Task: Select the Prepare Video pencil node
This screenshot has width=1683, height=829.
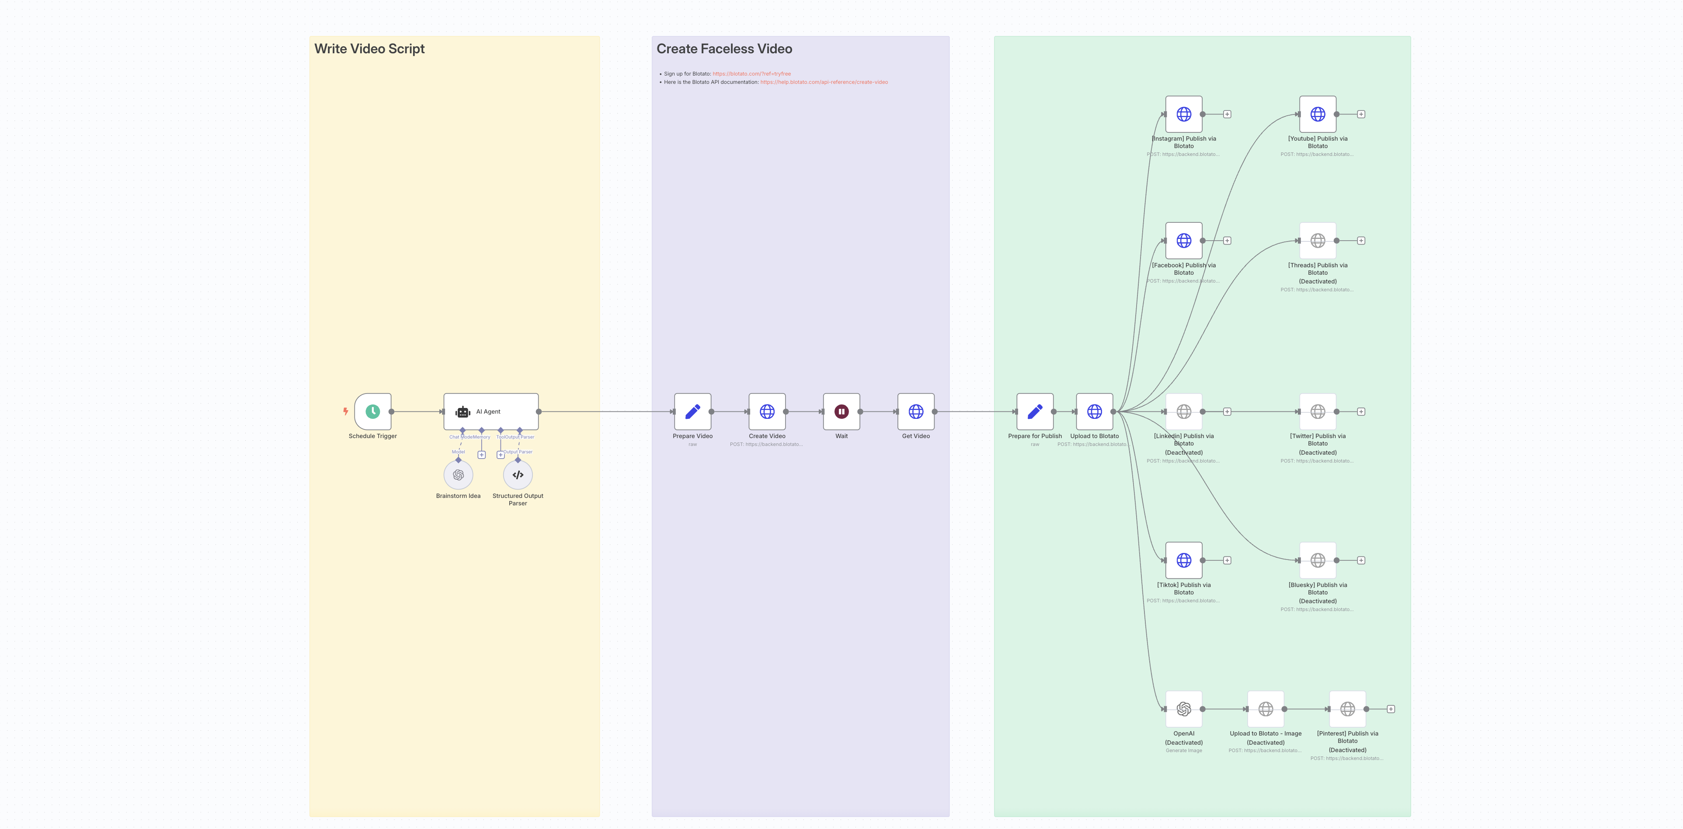Action: (692, 411)
